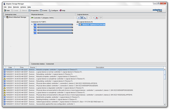Image resolution: width=169 pixels, height=109 pixels.
Task: Click the last greyed logical devices toolbar icon
Action: point(101,18)
